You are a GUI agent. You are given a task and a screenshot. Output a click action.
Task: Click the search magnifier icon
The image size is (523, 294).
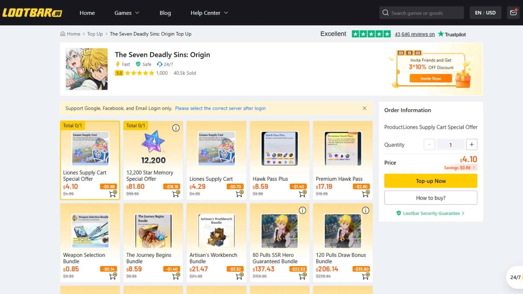tap(385, 13)
